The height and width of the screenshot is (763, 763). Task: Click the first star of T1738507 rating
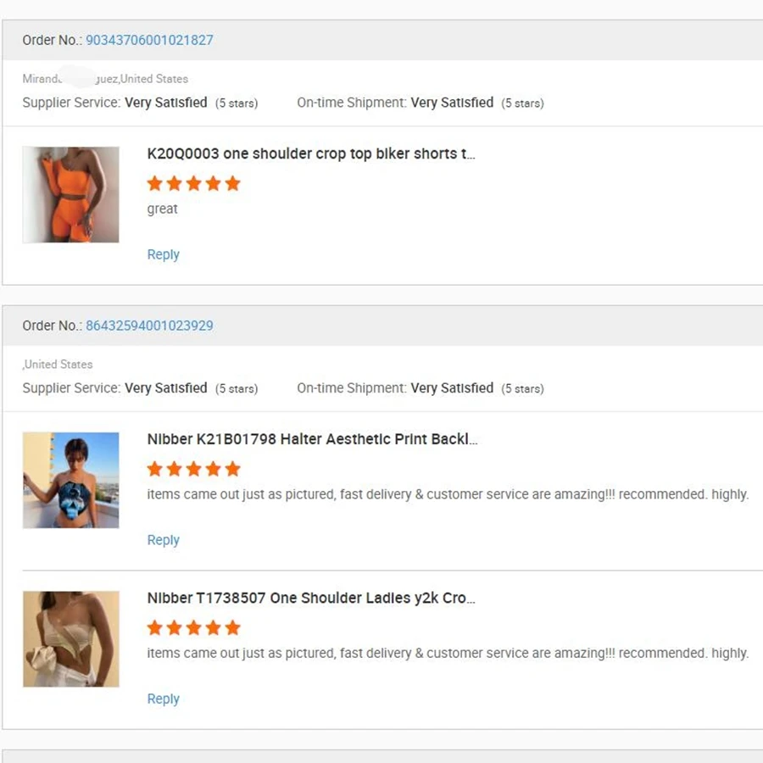pos(154,627)
